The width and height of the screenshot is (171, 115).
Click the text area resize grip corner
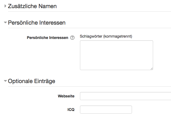click(x=151, y=69)
